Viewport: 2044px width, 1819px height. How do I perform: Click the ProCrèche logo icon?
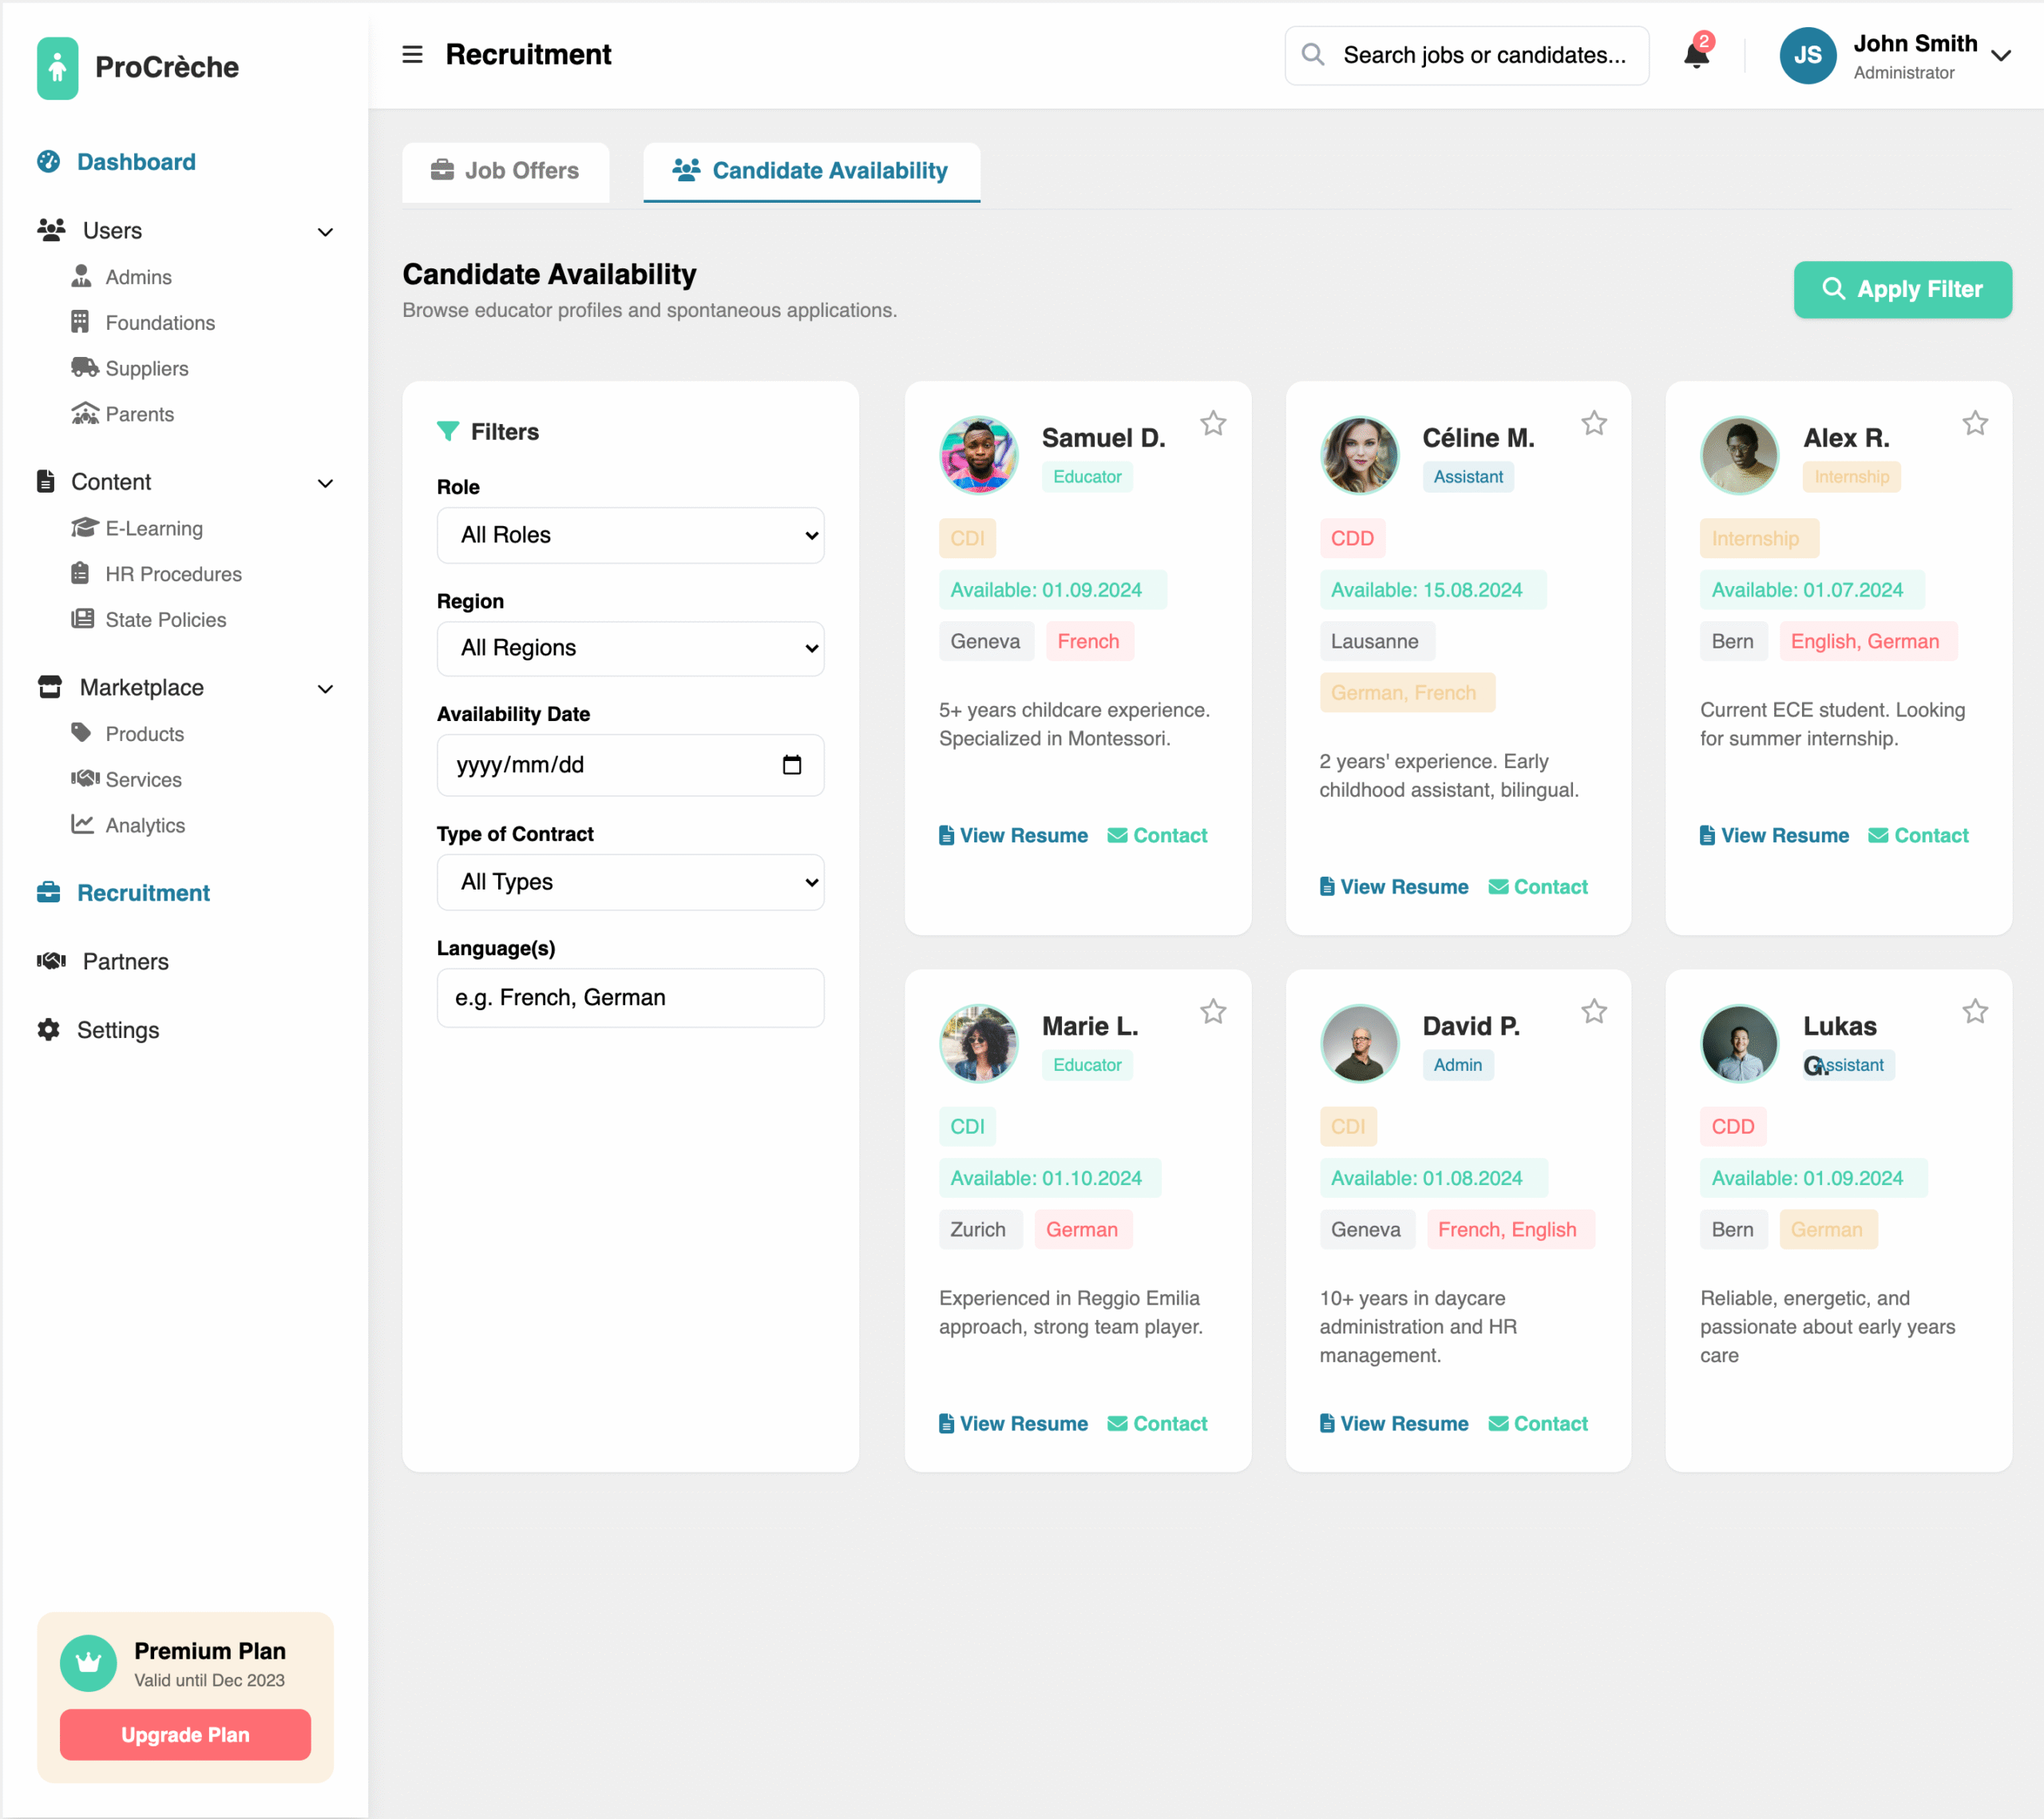[x=57, y=68]
